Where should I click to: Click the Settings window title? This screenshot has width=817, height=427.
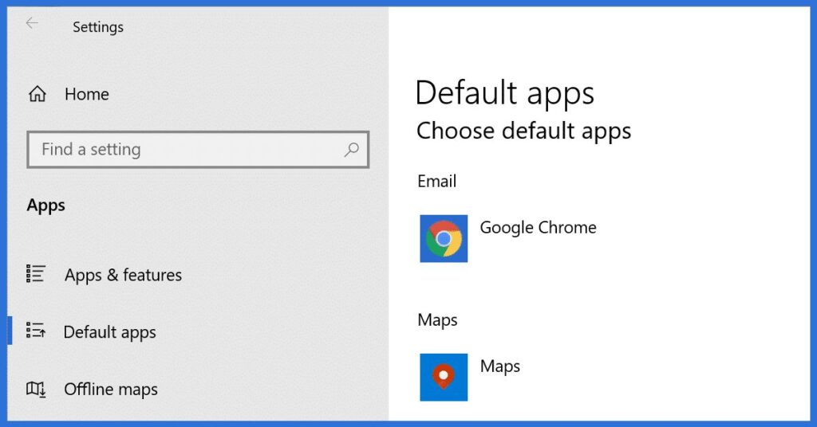[x=98, y=27]
